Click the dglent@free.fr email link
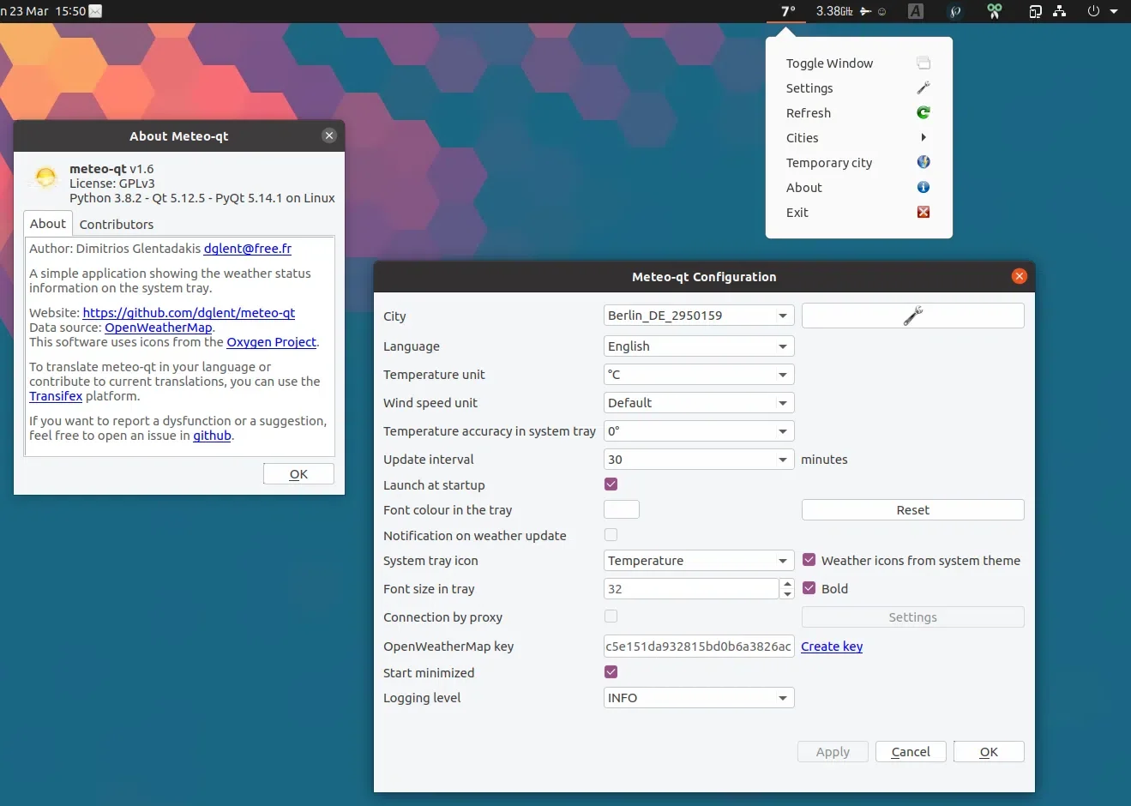The image size is (1131, 806). (x=248, y=249)
